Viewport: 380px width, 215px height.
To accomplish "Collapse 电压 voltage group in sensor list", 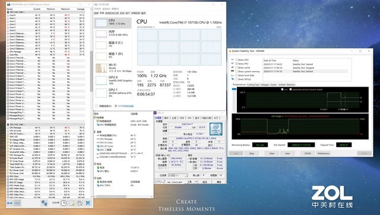I will [x=95, y=164].
